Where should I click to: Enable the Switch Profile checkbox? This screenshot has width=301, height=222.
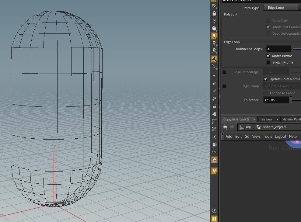click(268, 62)
